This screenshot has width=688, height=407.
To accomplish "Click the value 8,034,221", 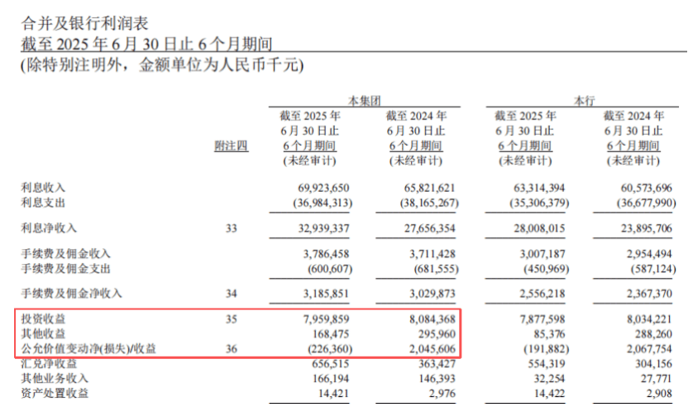I will point(649,319).
